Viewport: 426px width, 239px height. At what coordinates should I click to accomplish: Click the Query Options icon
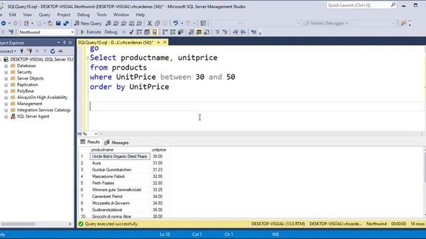click(146, 32)
